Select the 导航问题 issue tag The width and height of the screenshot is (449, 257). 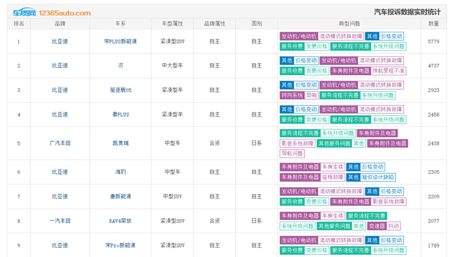[x=291, y=153]
